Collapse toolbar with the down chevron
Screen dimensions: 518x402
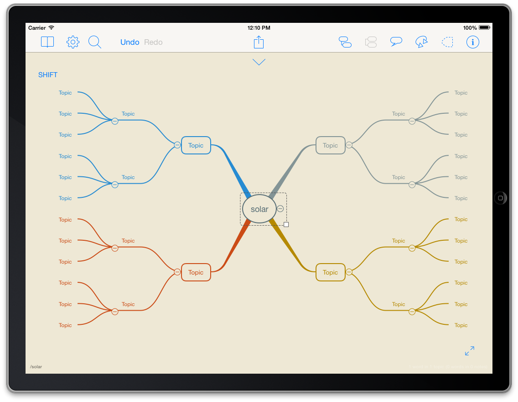[x=259, y=62]
